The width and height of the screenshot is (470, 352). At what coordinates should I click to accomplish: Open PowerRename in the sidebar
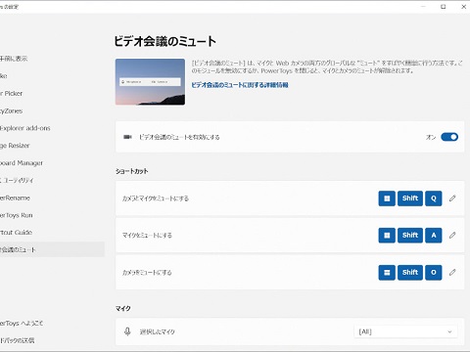click(15, 198)
